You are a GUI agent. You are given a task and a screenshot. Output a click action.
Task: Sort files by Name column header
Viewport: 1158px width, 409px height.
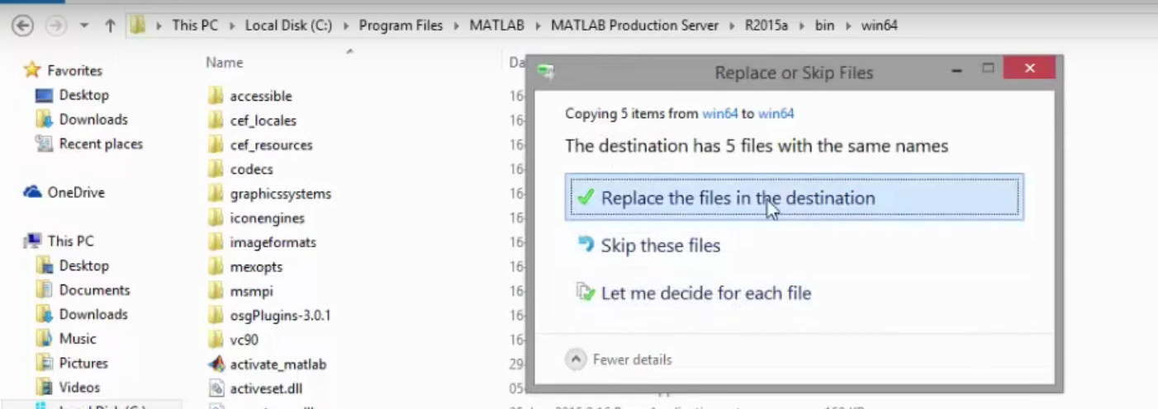[x=225, y=63]
